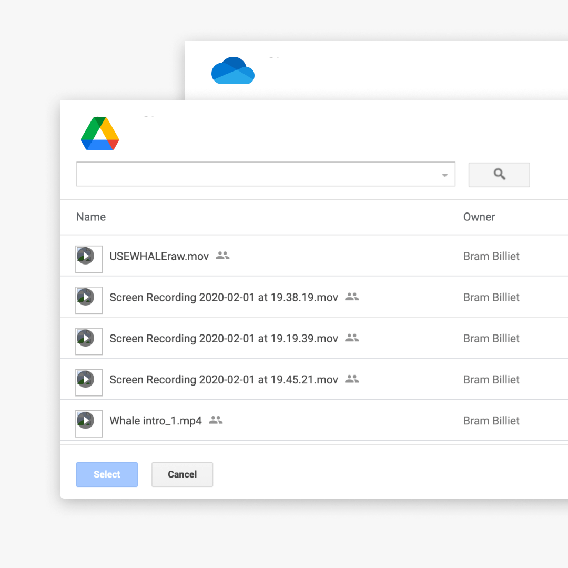This screenshot has height=568, width=568.
Task: Click the Whale intro_1.mp4 video icon
Action: (x=89, y=423)
